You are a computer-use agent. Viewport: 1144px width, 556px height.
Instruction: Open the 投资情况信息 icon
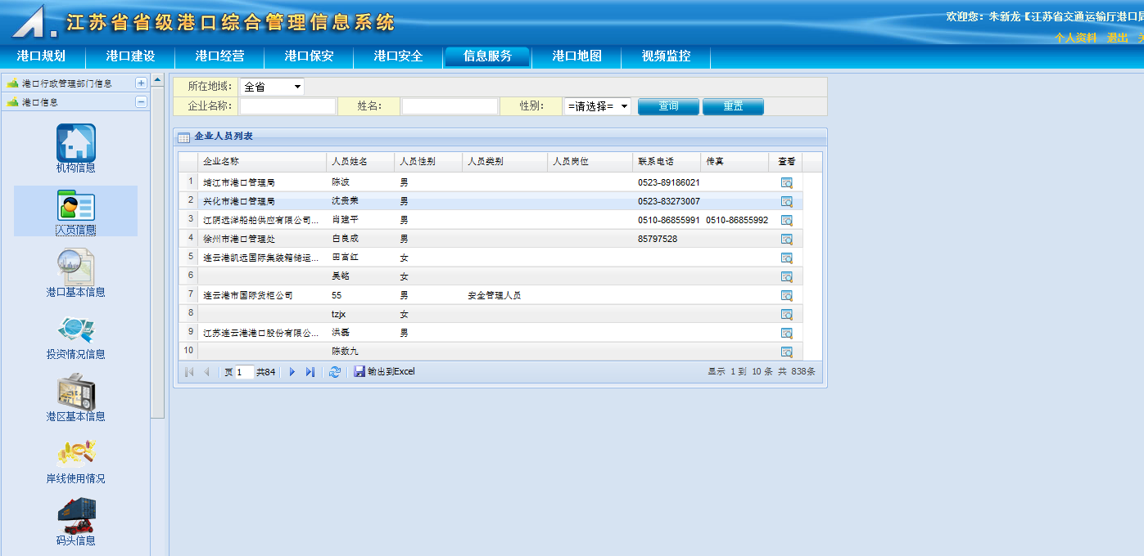pos(75,330)
